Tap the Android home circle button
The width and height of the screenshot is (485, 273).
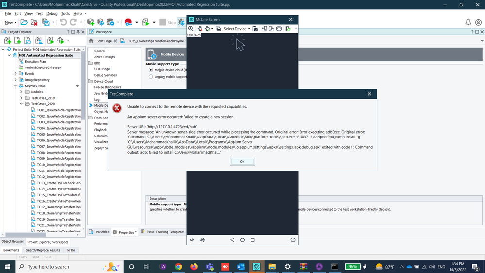click(x=243, y=240)
